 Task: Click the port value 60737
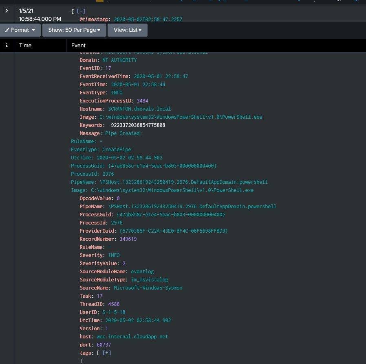pyautogui.click(x=104, y=345)
